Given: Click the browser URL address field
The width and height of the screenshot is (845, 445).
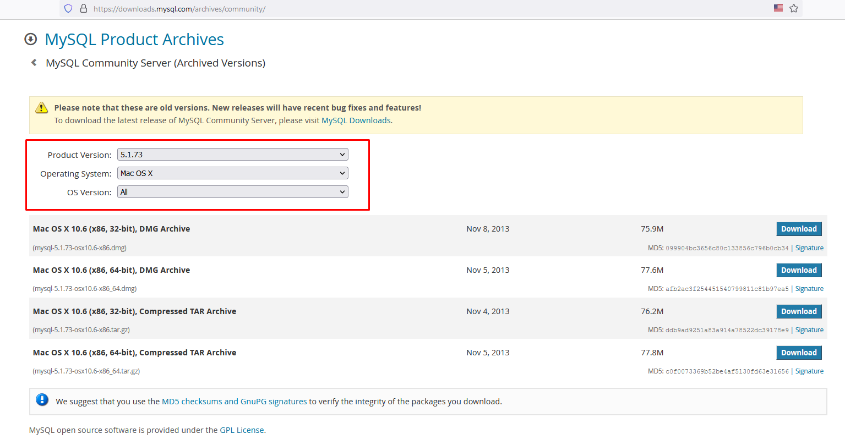Looking at the screenshot, I should tap(385, 9).
